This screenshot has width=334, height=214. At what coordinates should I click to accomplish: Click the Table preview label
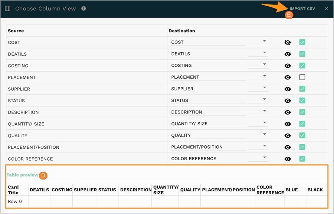coord(22,175)
